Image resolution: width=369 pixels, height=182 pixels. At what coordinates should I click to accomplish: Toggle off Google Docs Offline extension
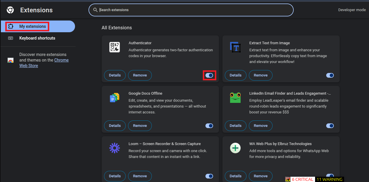209,126
